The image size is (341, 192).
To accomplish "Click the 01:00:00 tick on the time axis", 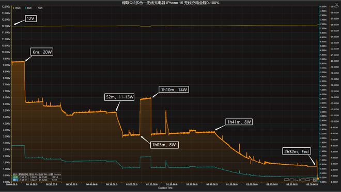I will tap(132, 184).
